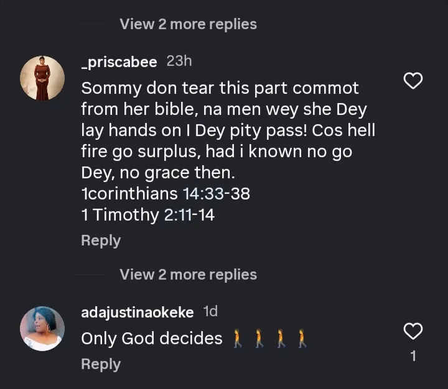Screen dimensions: 448x389
Task: Open adajustinaokeke's profile avatar
Action: [x=42, y=328]
